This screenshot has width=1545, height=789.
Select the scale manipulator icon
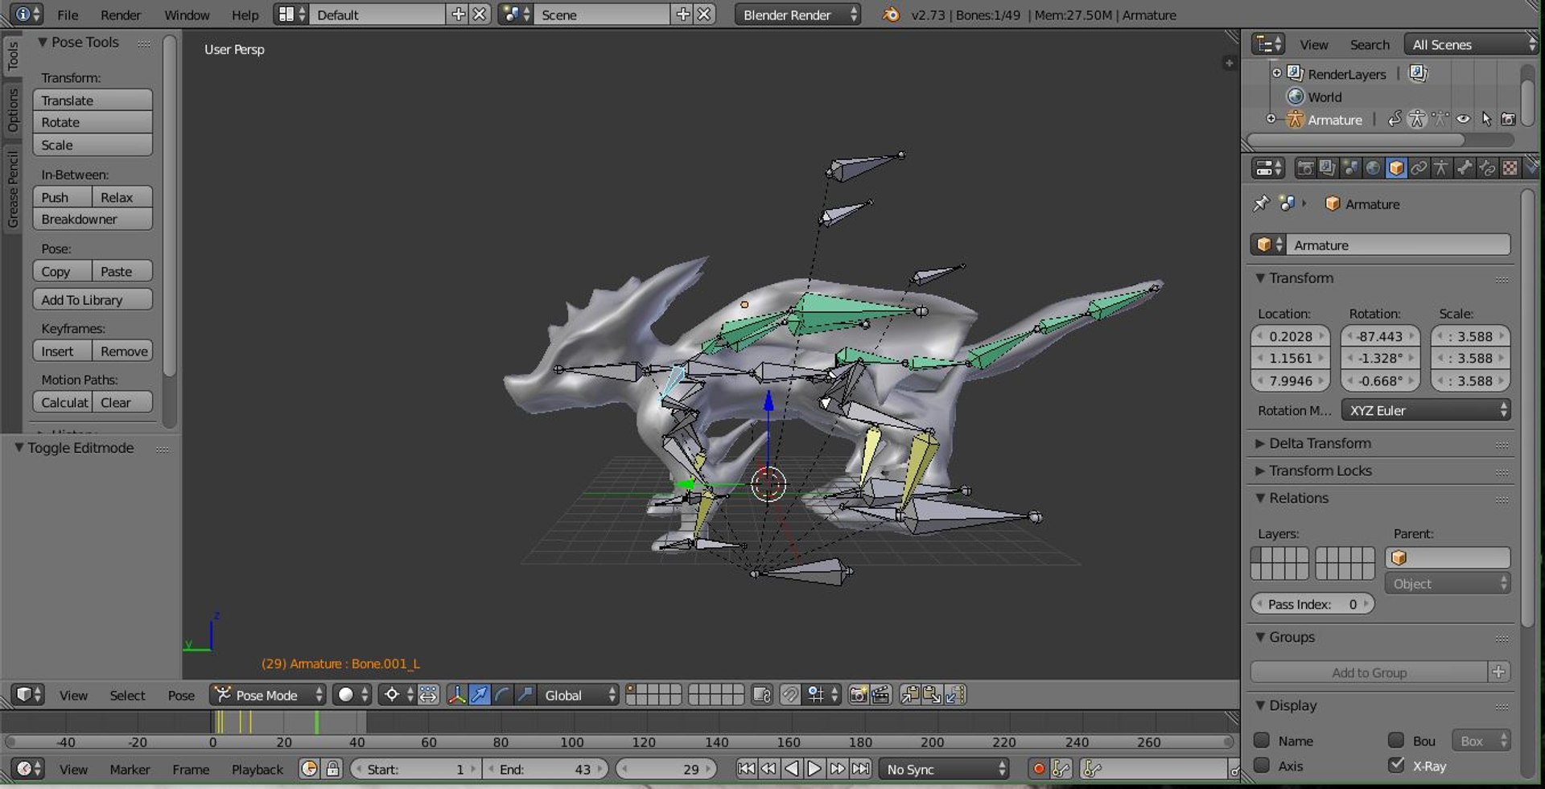click(x=525, y=695)
